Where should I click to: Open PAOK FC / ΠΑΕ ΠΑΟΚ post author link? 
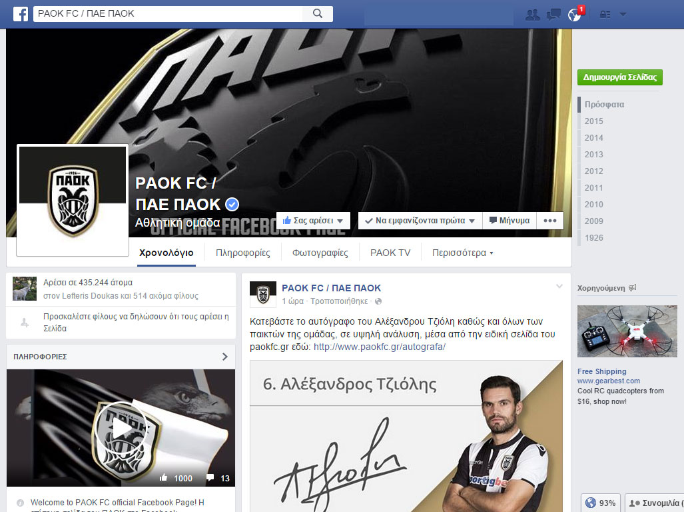point(331,288)
